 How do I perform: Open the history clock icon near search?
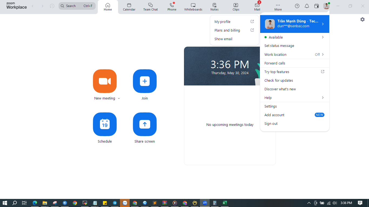point(52,6)
